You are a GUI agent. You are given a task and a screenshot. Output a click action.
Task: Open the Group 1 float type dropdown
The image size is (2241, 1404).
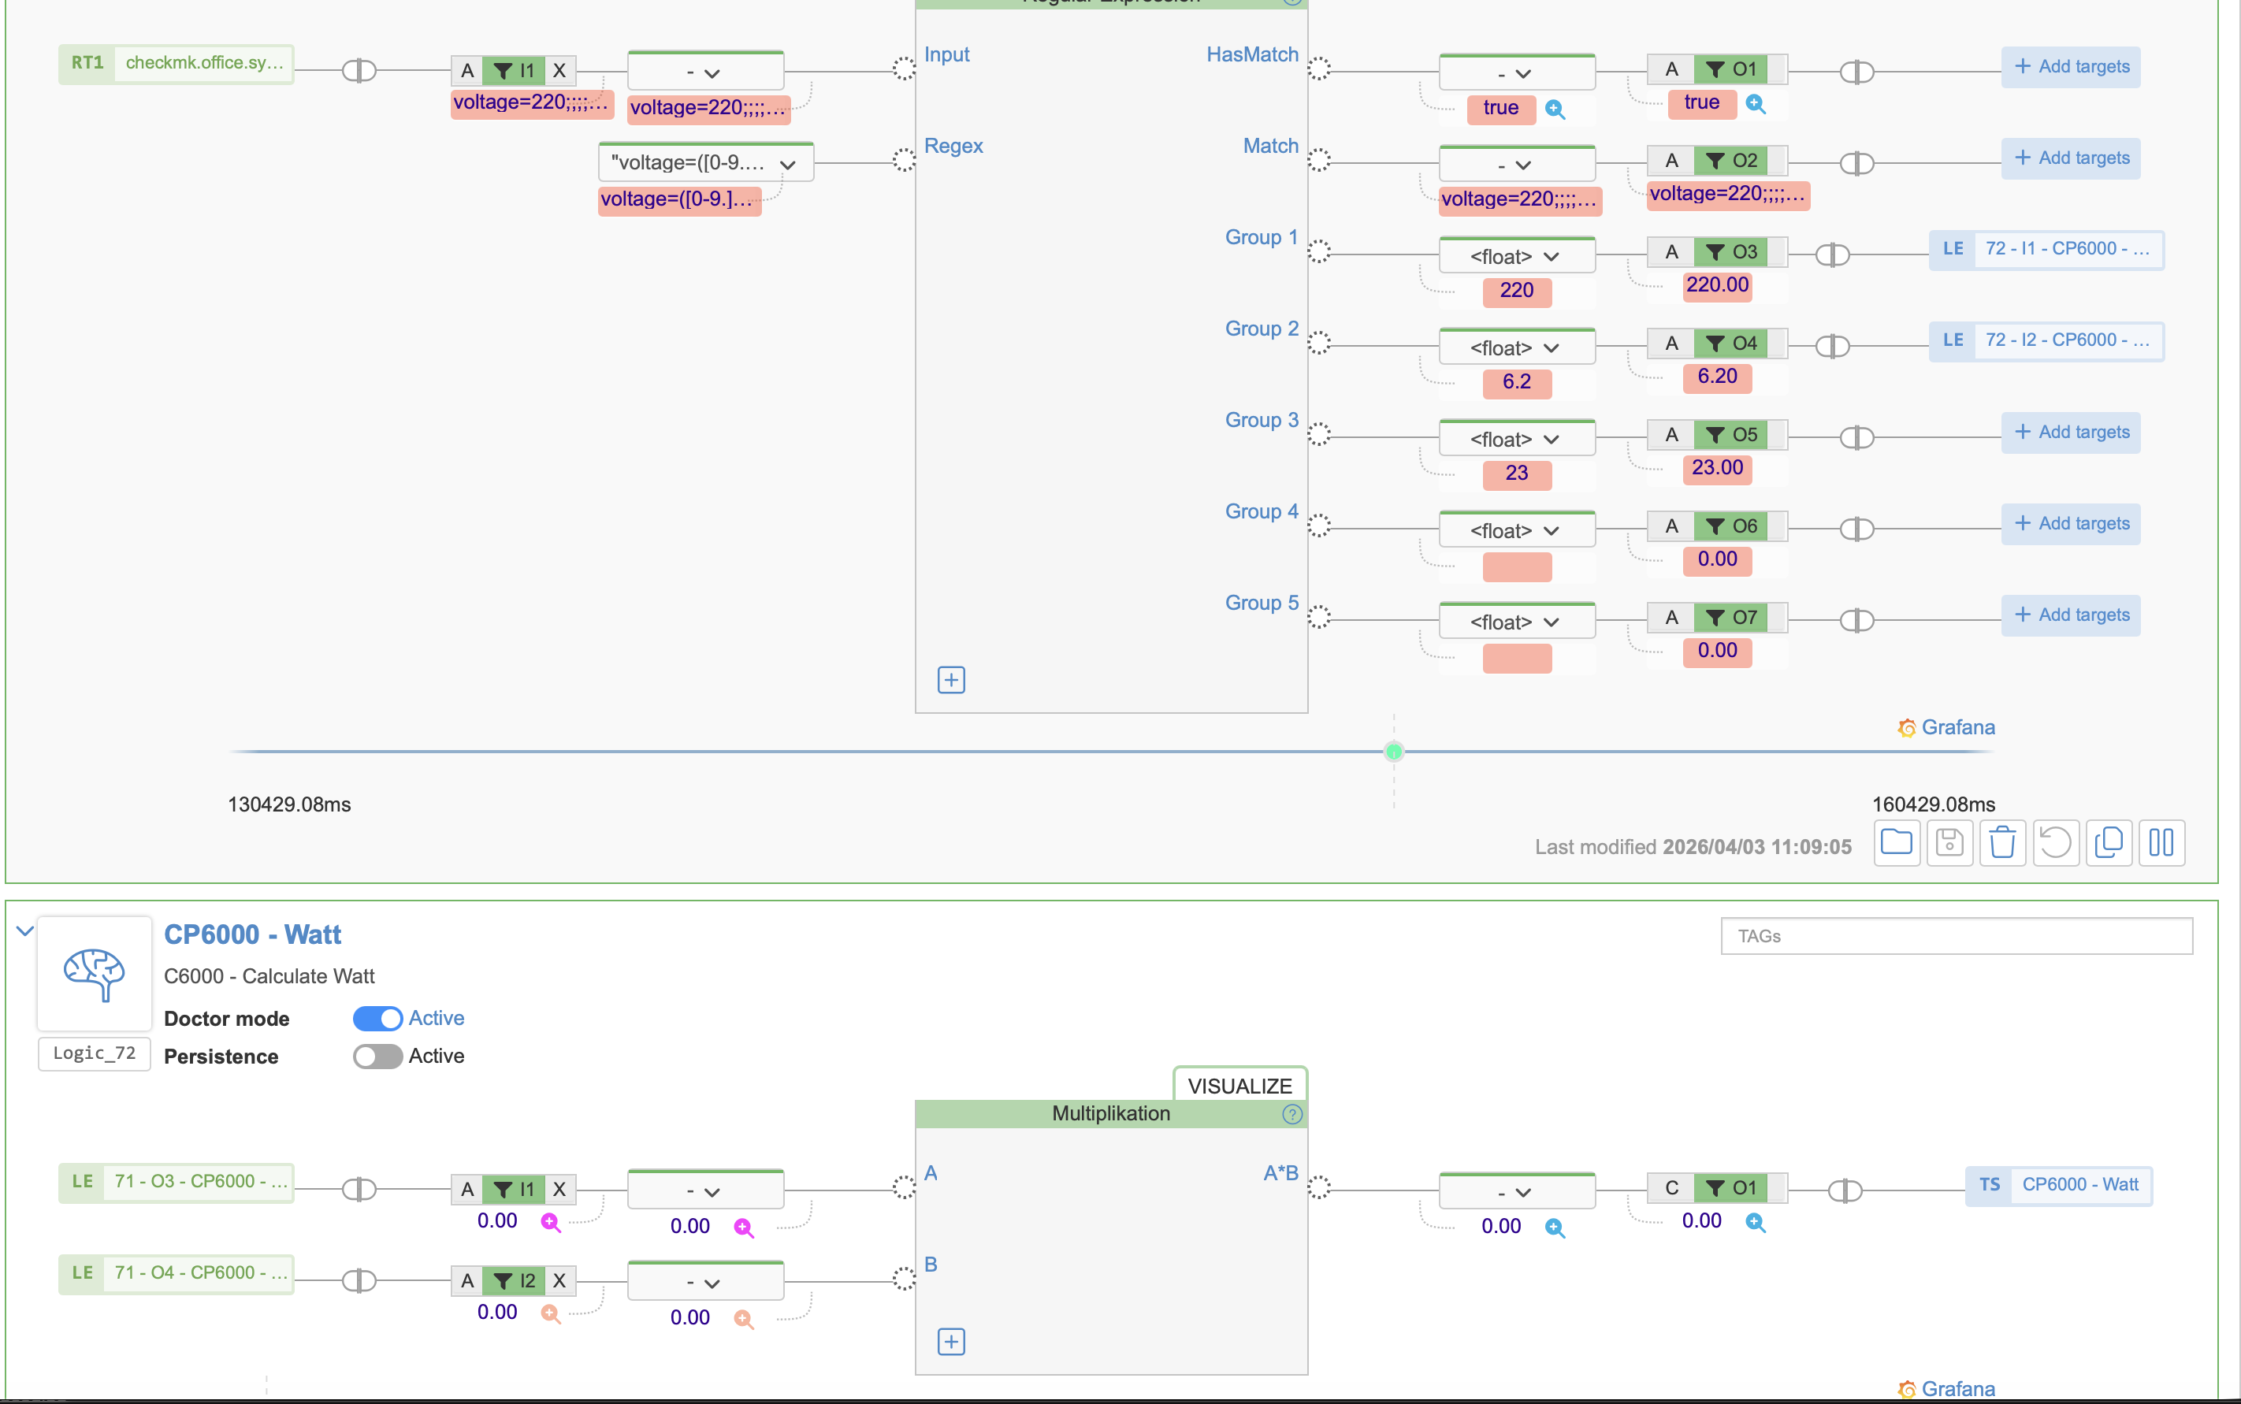(x=1516, y=256)
